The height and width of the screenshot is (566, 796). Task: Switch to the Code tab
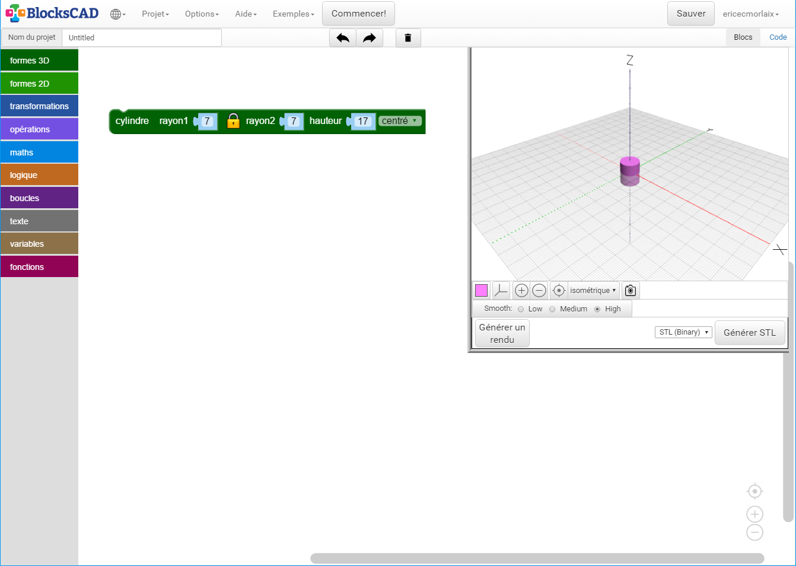778,37
